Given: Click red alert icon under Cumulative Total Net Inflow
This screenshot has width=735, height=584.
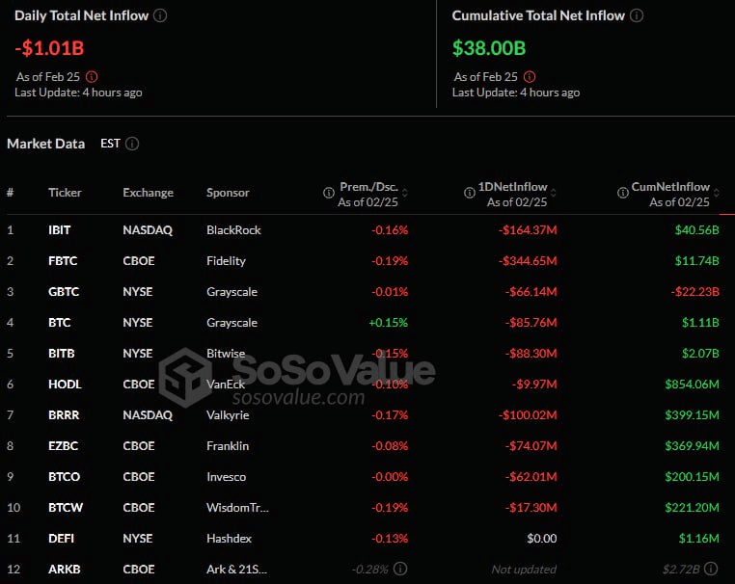Looking at the screenshot, I should click(530, 76).
